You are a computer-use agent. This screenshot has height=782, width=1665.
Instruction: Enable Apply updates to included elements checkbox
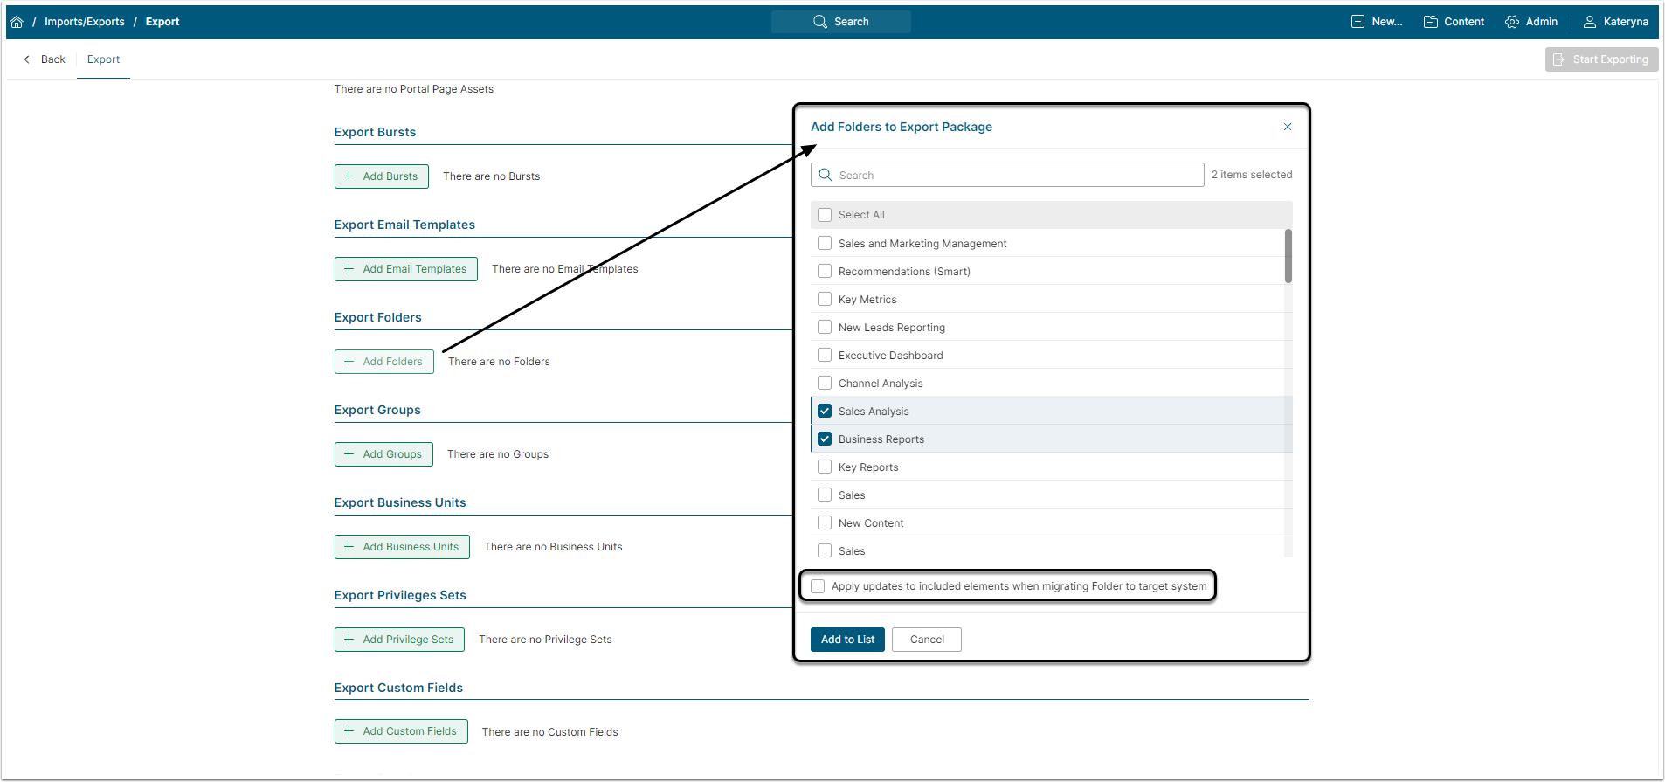(818, 586)
